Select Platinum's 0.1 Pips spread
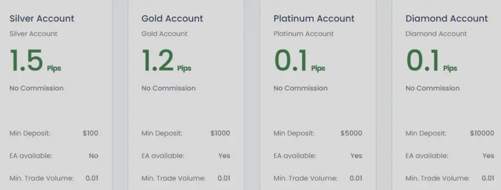The height and width of the screenshot is (190, 501). tap(299, 61)
